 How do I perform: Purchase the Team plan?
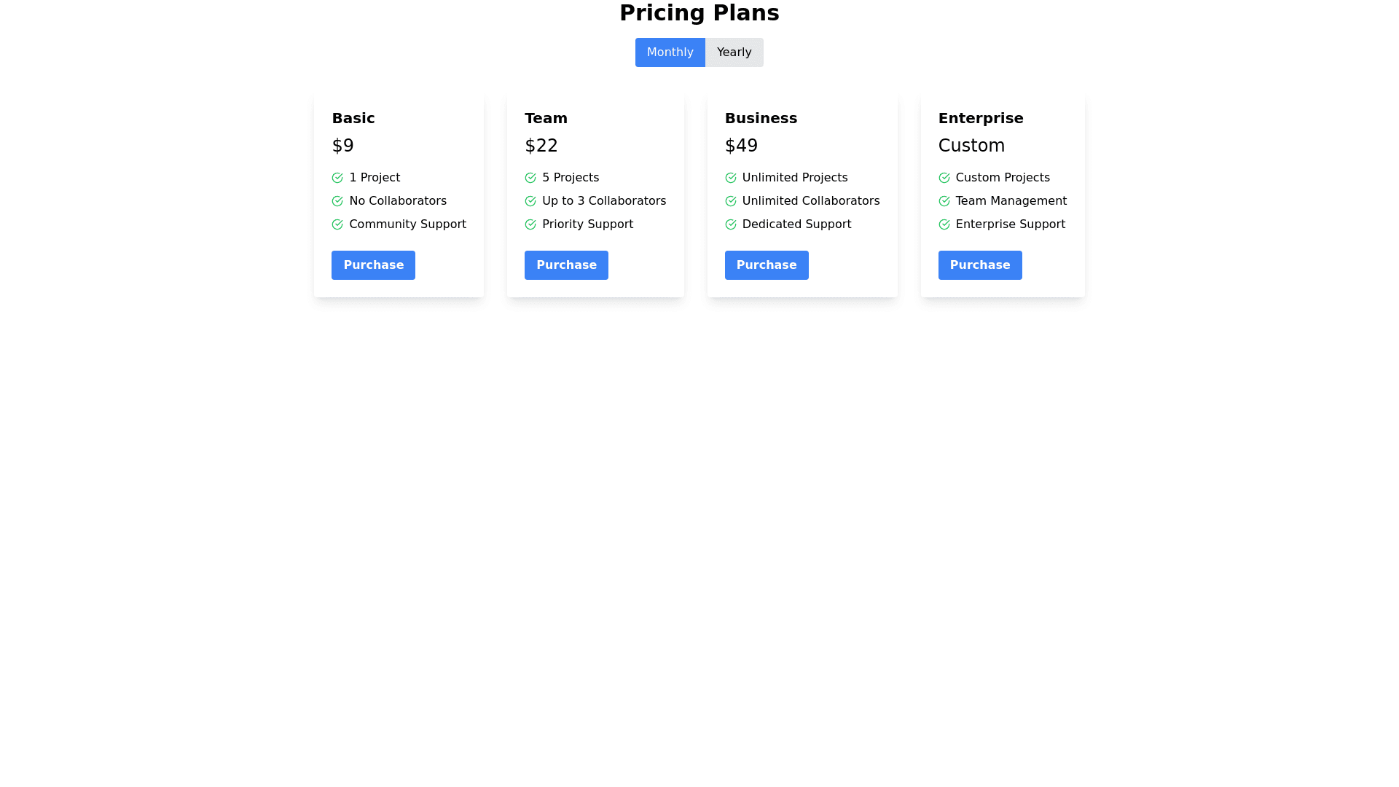click(566, 265)
